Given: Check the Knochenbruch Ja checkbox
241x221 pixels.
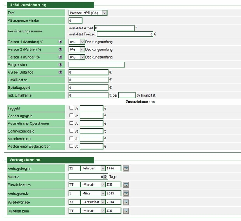Looking at the screenshot, I should (x=71, y=139).
